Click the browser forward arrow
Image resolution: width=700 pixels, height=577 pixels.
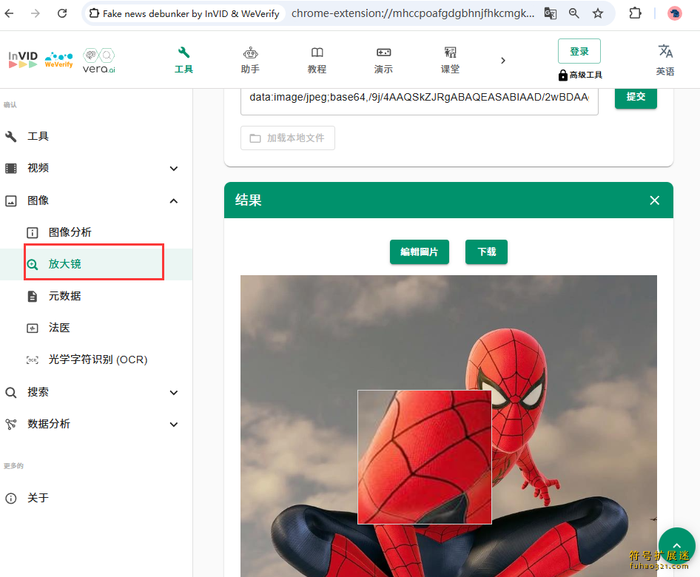(36, 13)
